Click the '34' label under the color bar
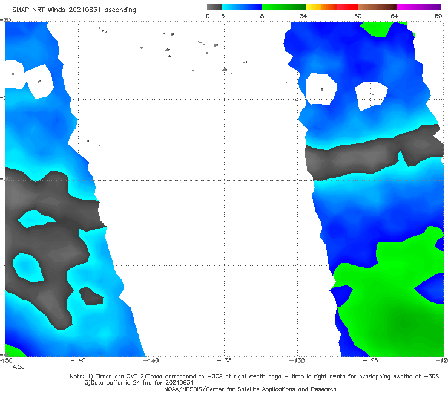Screen dimensions: 448x393 [303, 16]
